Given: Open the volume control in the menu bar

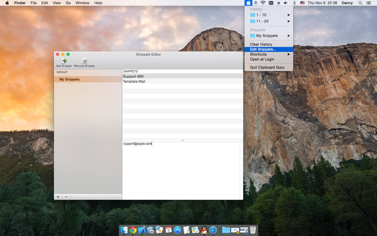Looking at the screenshot, I should click(x=286, y=3).
